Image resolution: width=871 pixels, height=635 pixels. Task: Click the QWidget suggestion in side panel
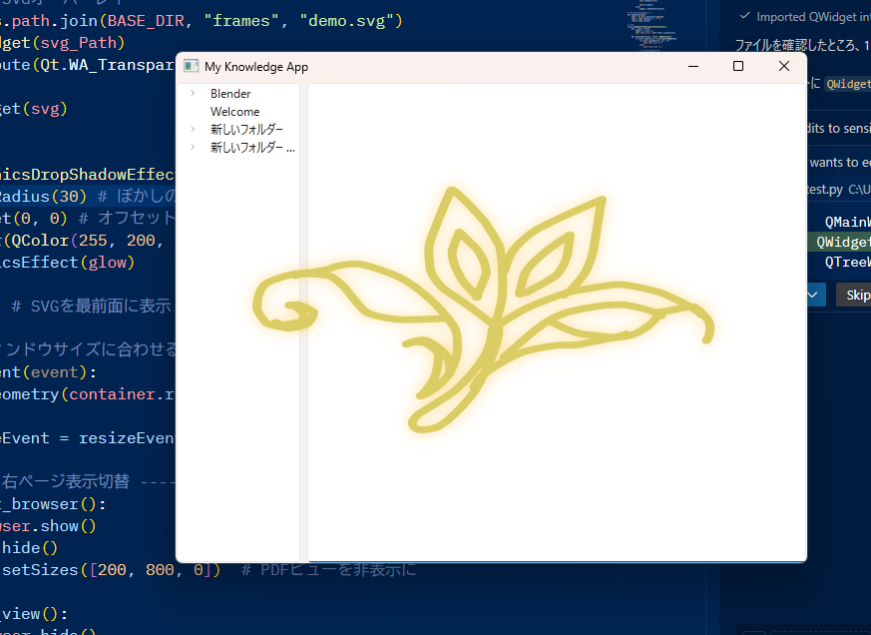tap(843, 242)
